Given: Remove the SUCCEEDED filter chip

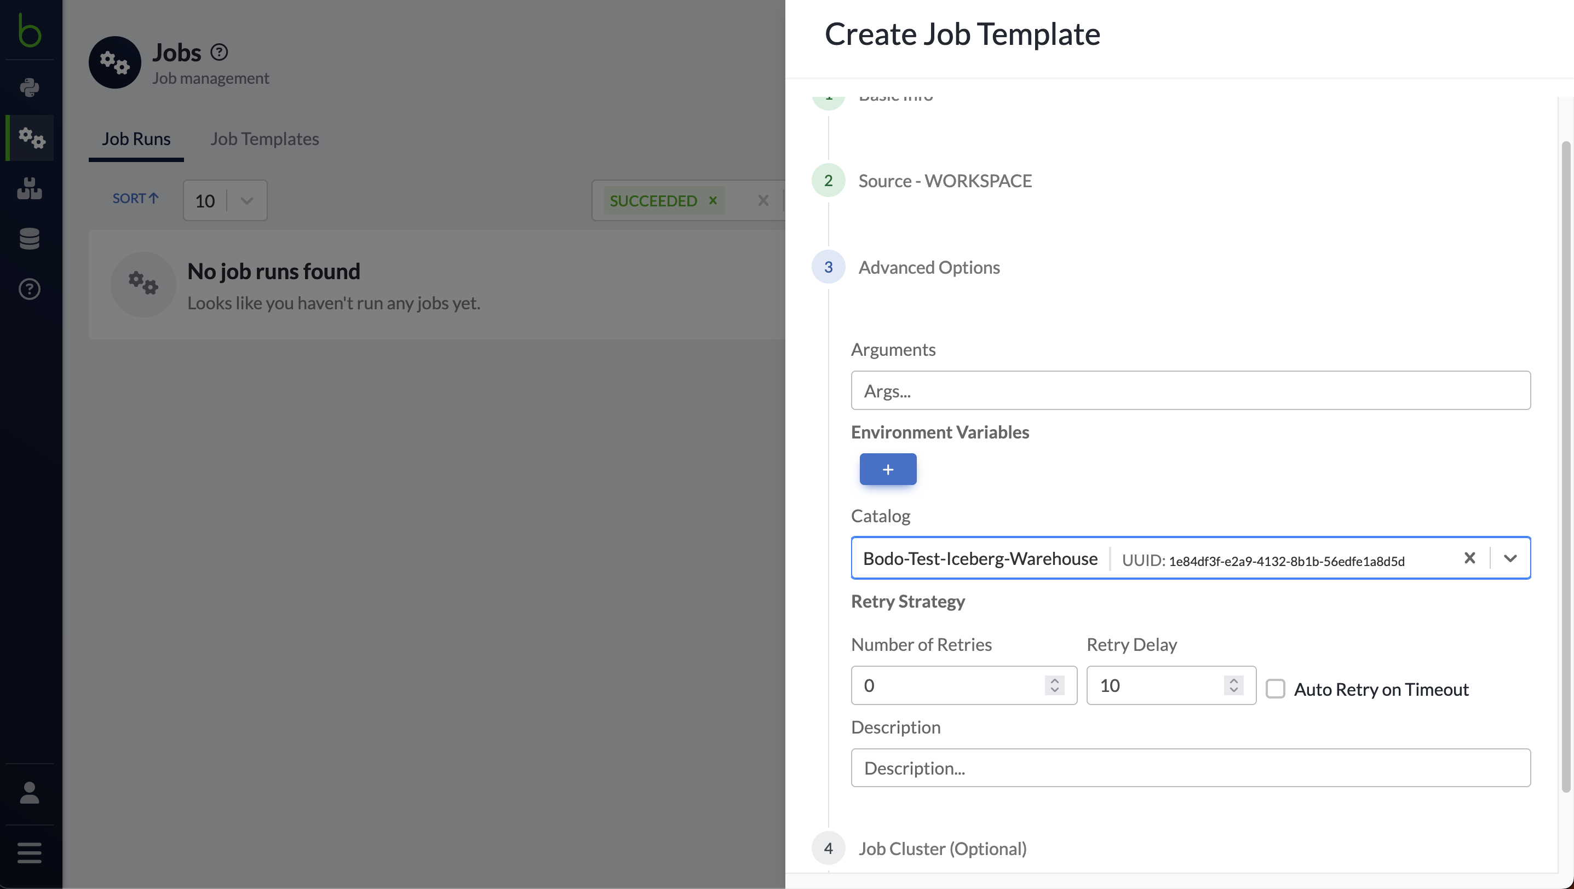Looking at the screenshot, I should click(713, 200).
